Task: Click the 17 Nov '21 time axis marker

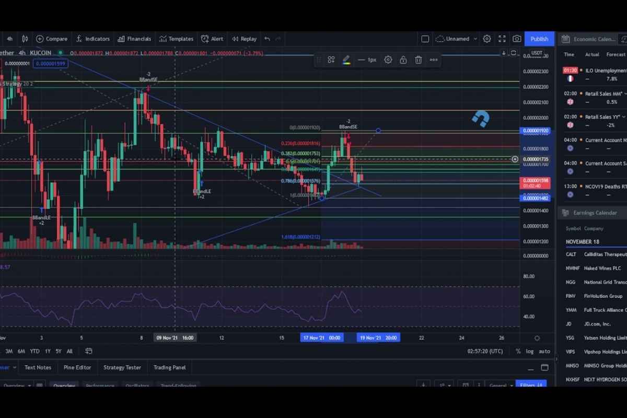Action: 322,338
